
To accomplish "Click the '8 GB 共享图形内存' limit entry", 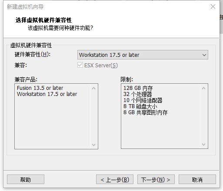I will pyautogui.click(x=145, y=112).
